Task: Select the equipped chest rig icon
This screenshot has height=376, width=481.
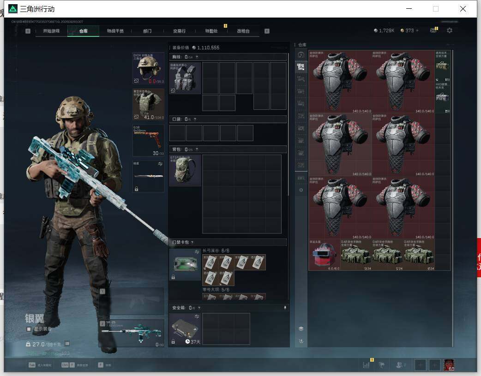Action: click(x=185, y=78)
